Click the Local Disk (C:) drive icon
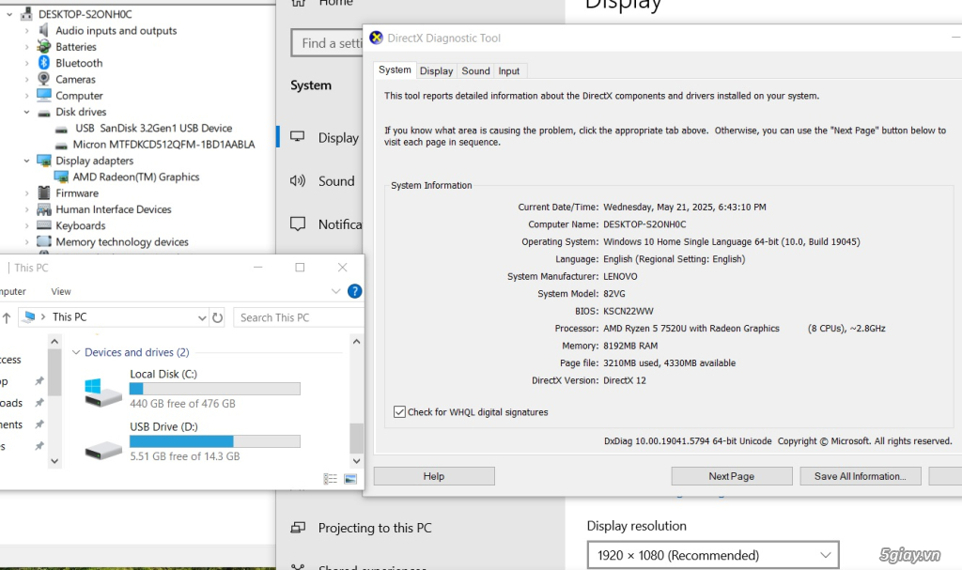This screenshot has height=570, width=962. tap(103, 393)
